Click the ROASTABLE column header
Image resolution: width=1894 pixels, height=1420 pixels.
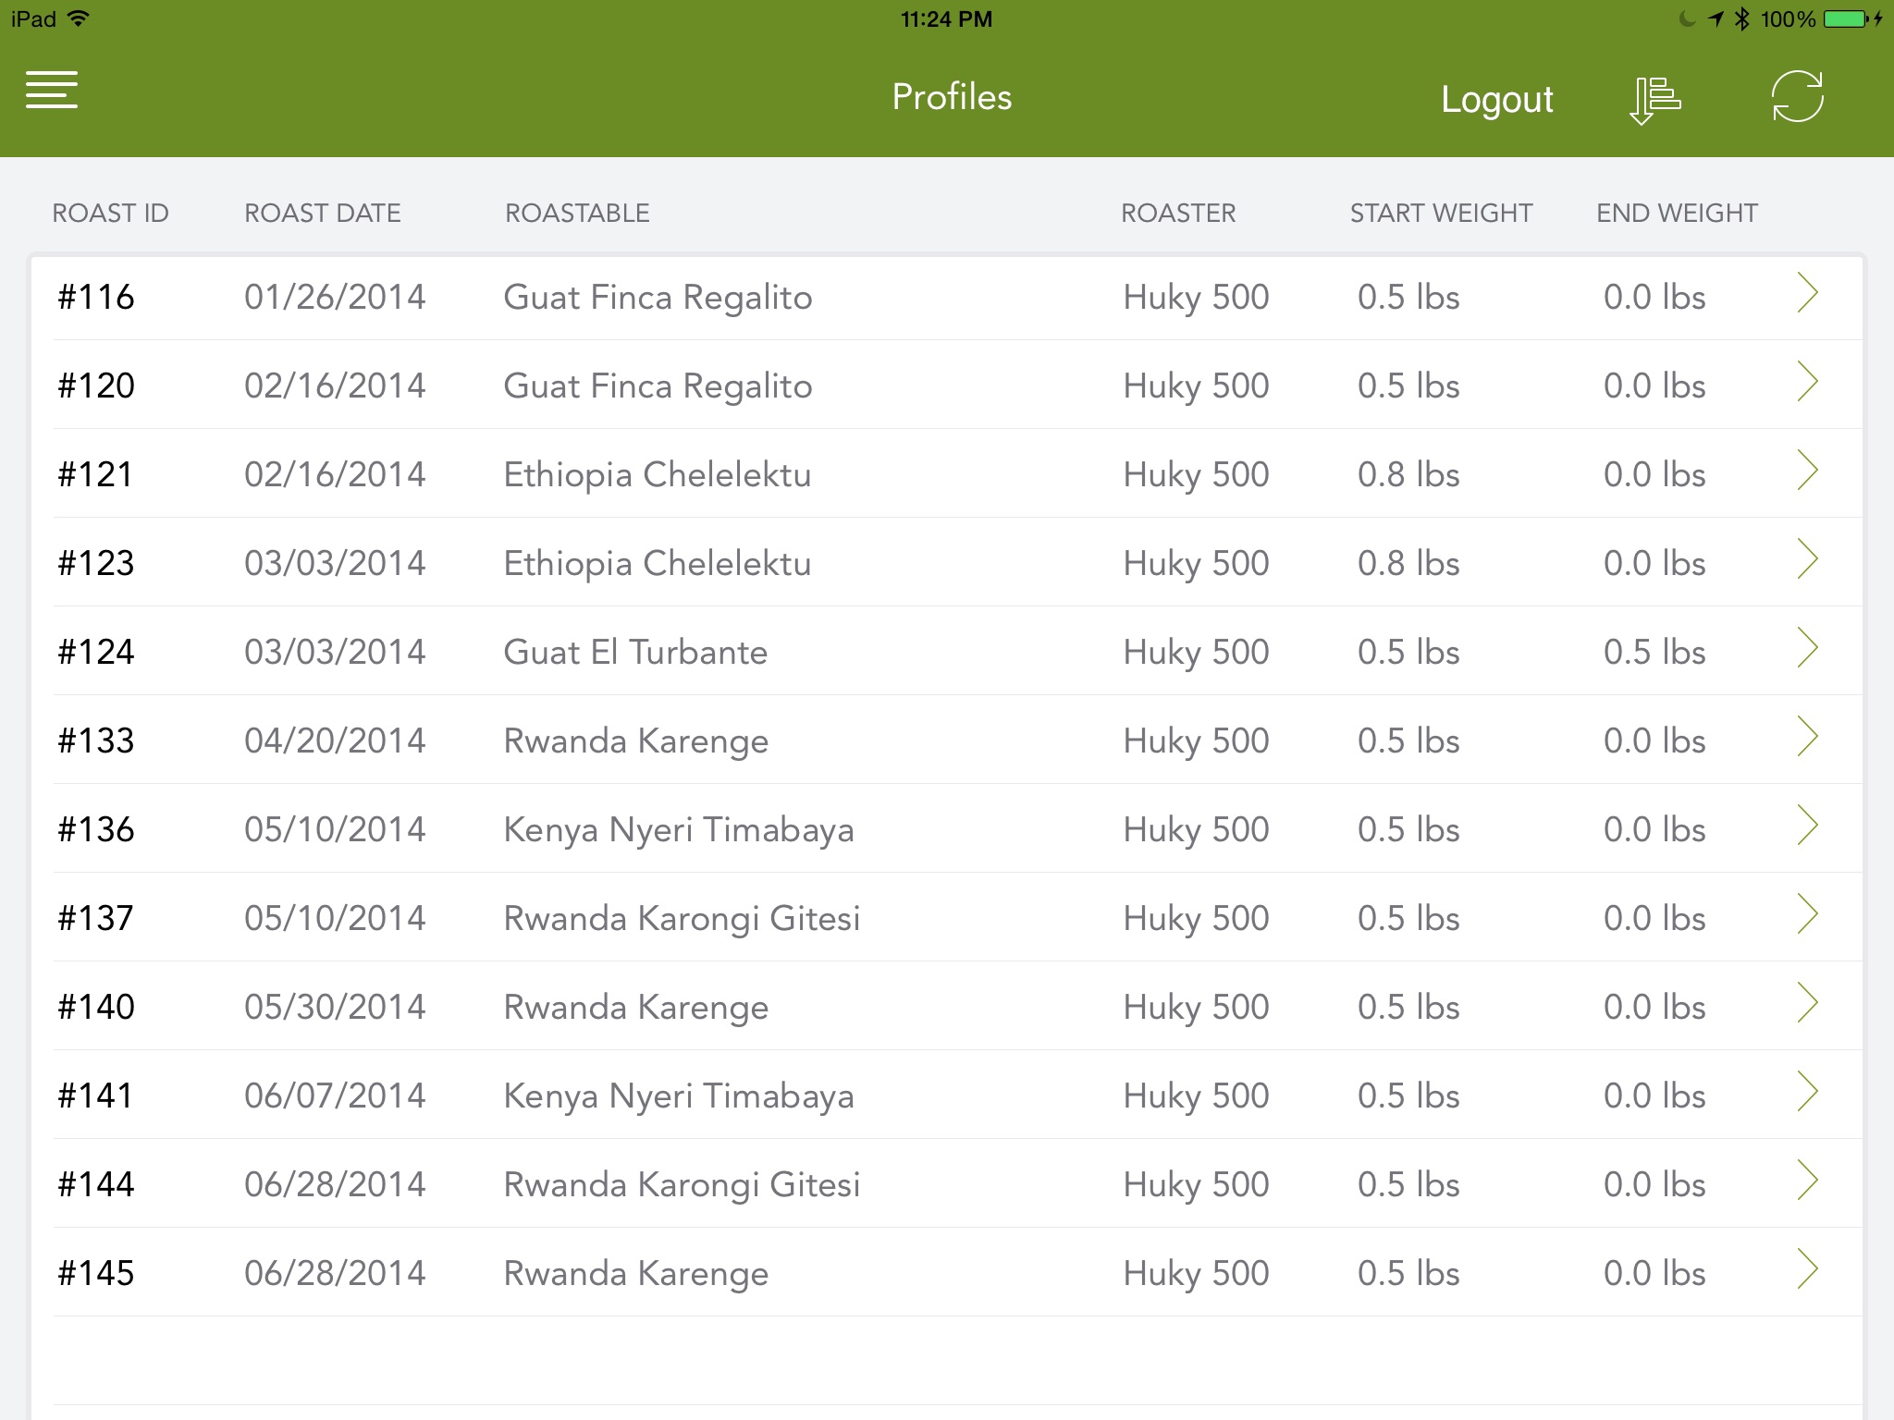(577, 214)
